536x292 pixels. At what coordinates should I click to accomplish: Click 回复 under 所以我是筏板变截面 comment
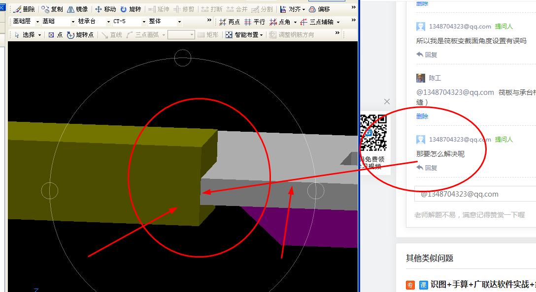[427, 55]
